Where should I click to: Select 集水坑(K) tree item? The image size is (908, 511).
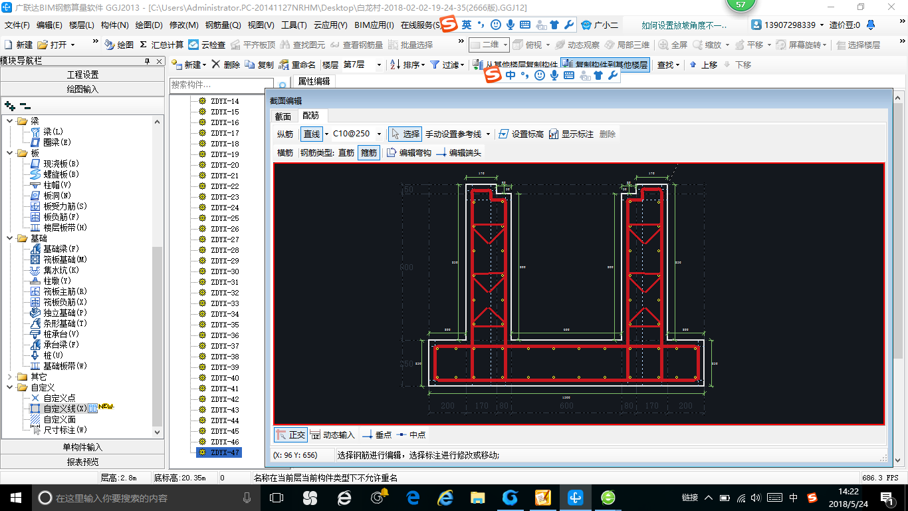(x=55, y=270)
